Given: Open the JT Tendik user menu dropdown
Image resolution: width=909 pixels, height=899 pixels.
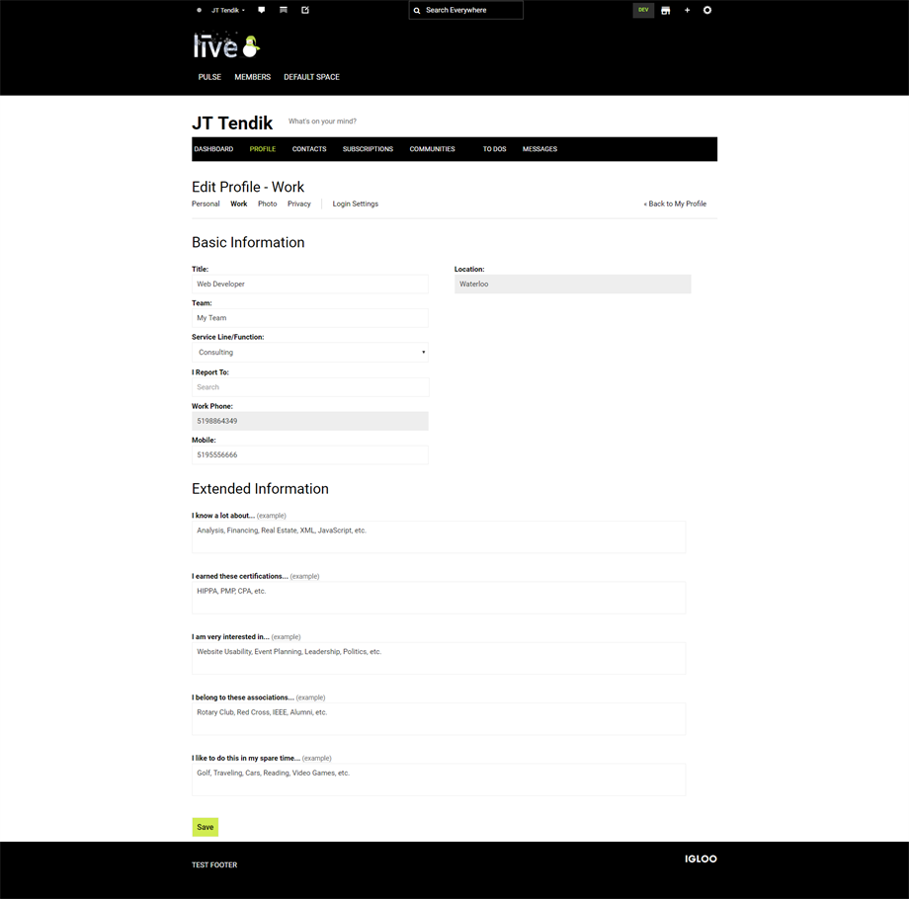Looking at the screenshot, I should point(227,10).
